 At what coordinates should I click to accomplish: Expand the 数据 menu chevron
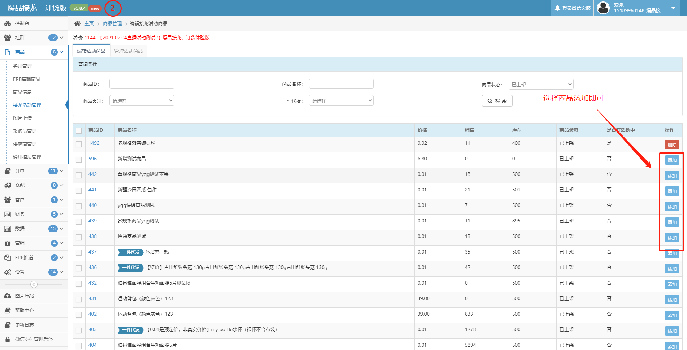[61, 229]
